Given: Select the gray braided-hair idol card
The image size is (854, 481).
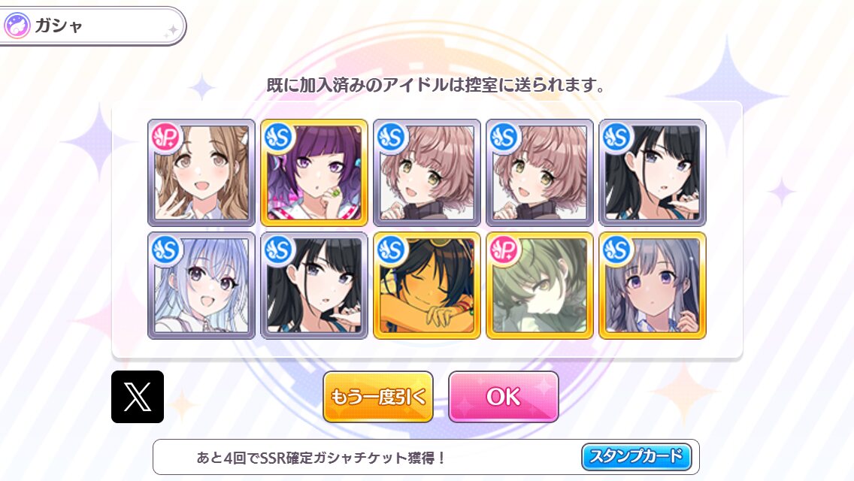Looking at the screenshot, I should (x=653, y=286).
